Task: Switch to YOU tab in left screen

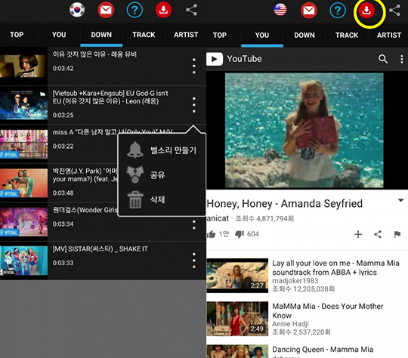Action: [x=59, y=35]
